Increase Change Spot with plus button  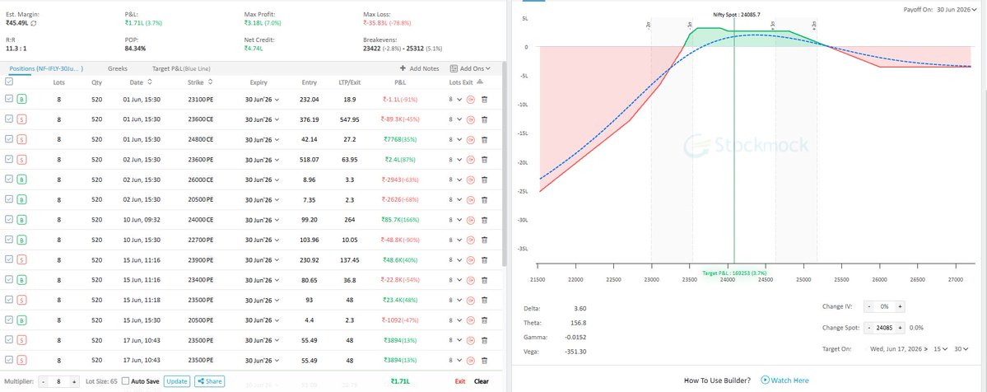(900, 328)
